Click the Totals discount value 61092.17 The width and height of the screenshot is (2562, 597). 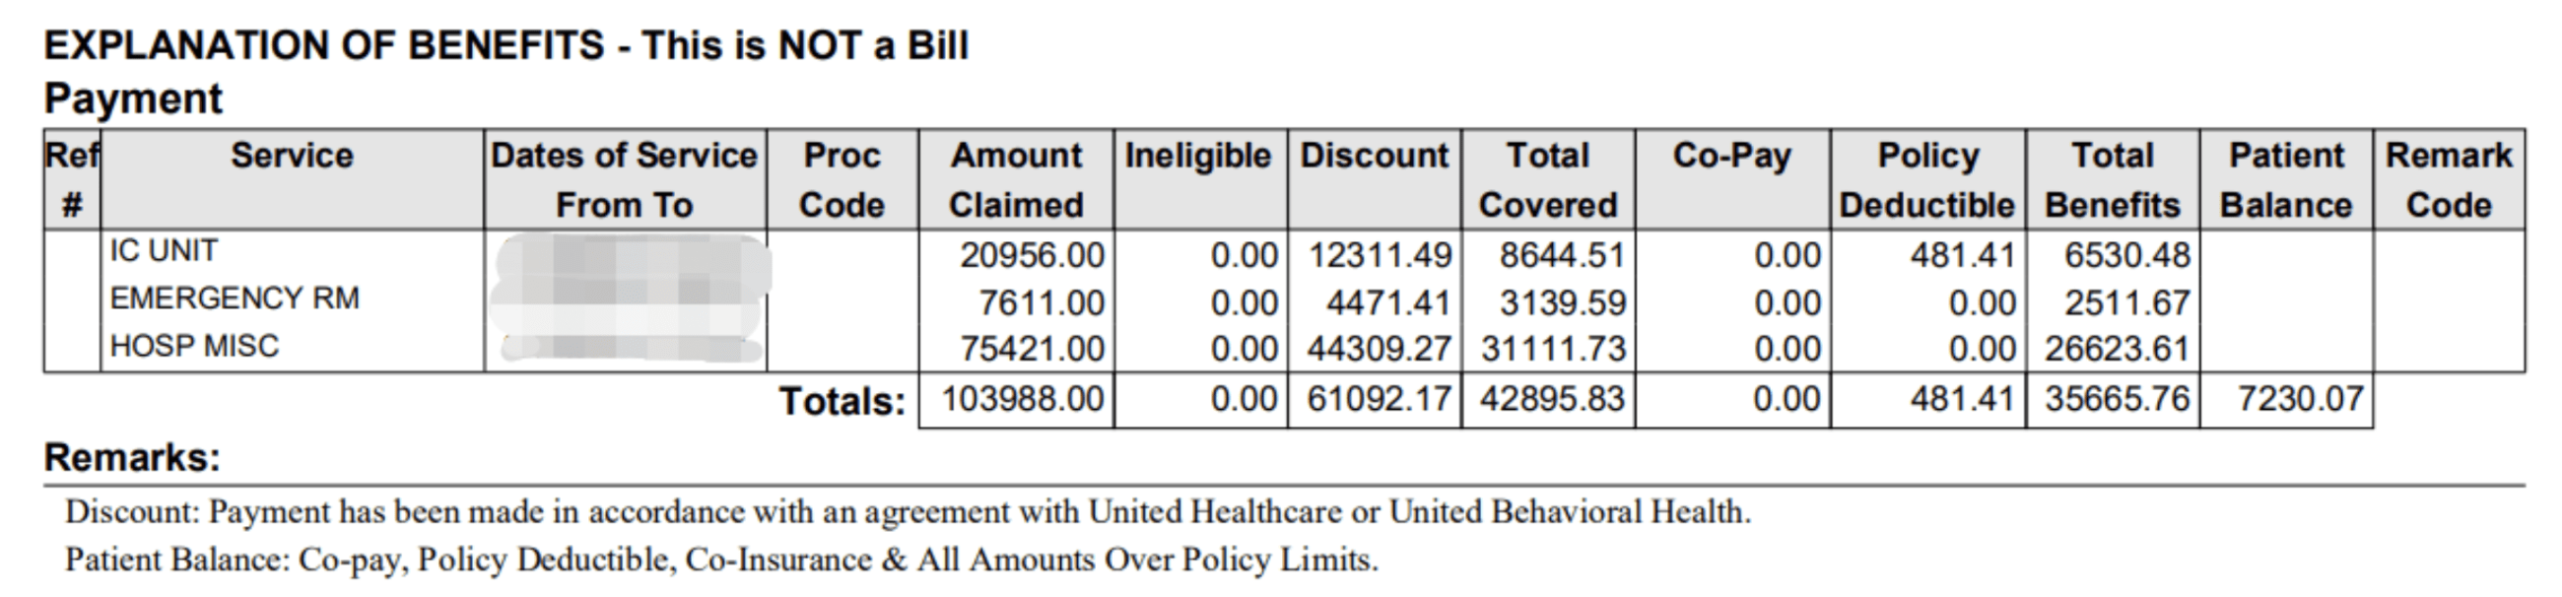click(x=1380, y=399)
